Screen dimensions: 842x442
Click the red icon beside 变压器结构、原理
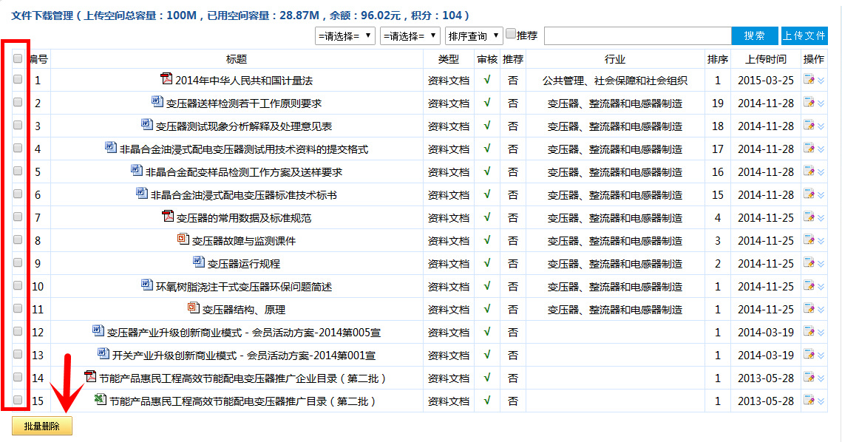coord(194,308)
